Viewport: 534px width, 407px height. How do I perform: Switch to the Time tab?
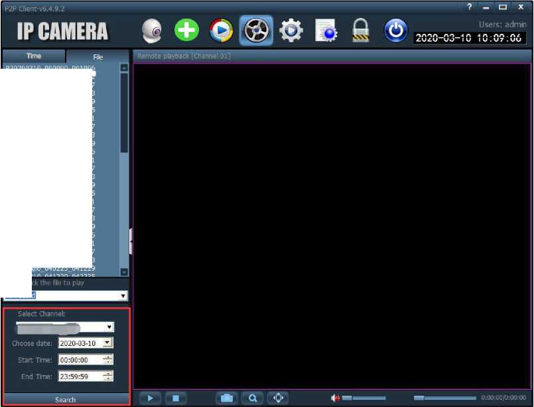coord(33,56)
